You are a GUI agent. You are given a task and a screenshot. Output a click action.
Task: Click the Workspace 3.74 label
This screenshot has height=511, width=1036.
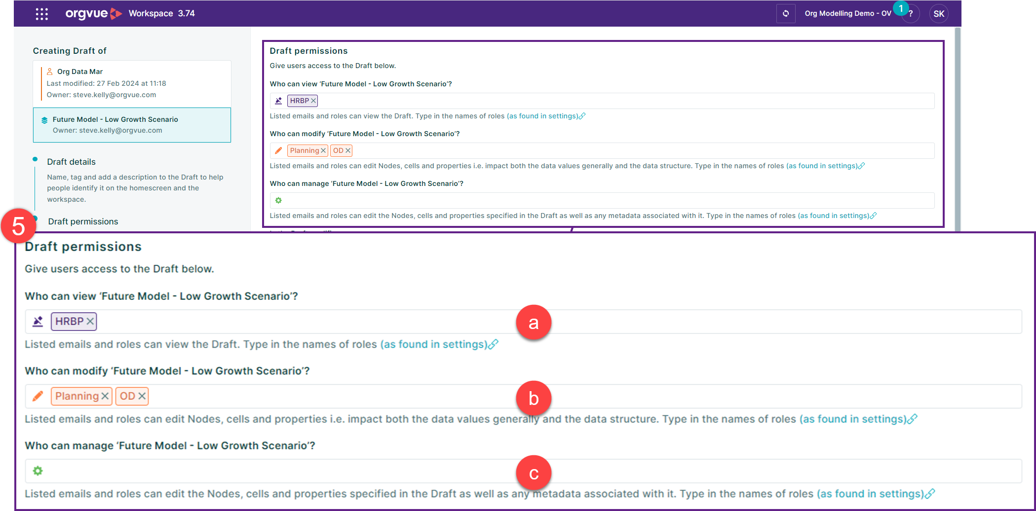161,13
